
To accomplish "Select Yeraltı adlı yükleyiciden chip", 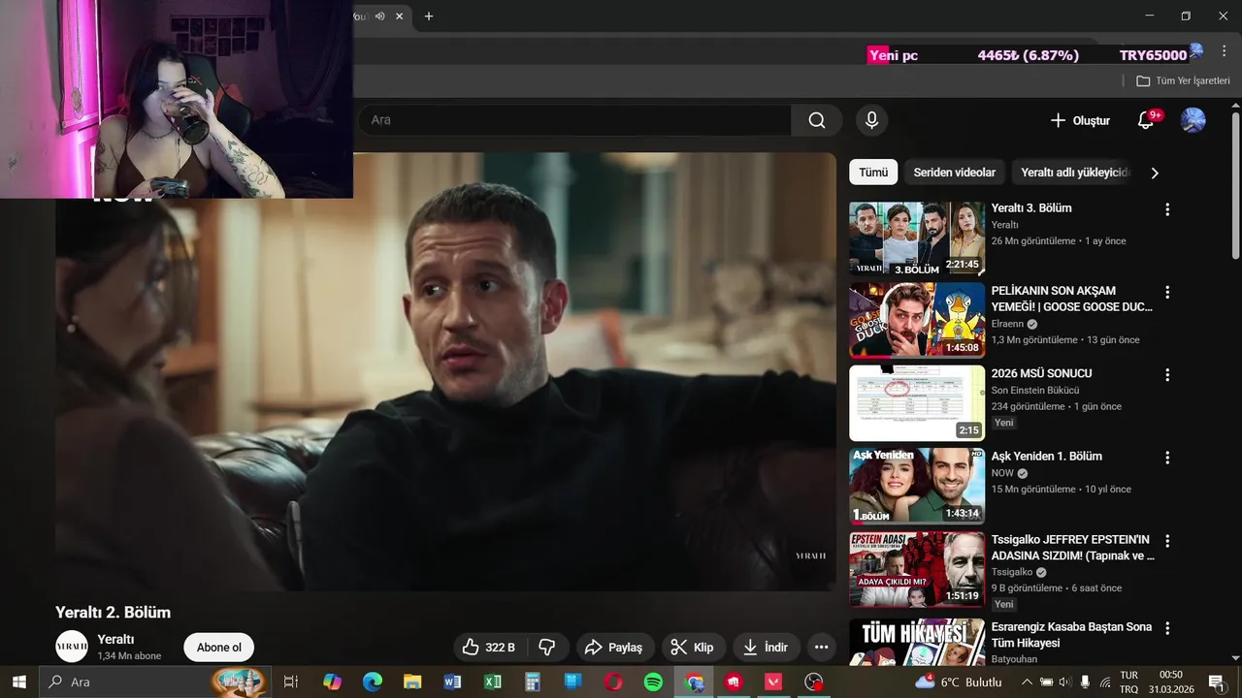I will (1075, 173).
